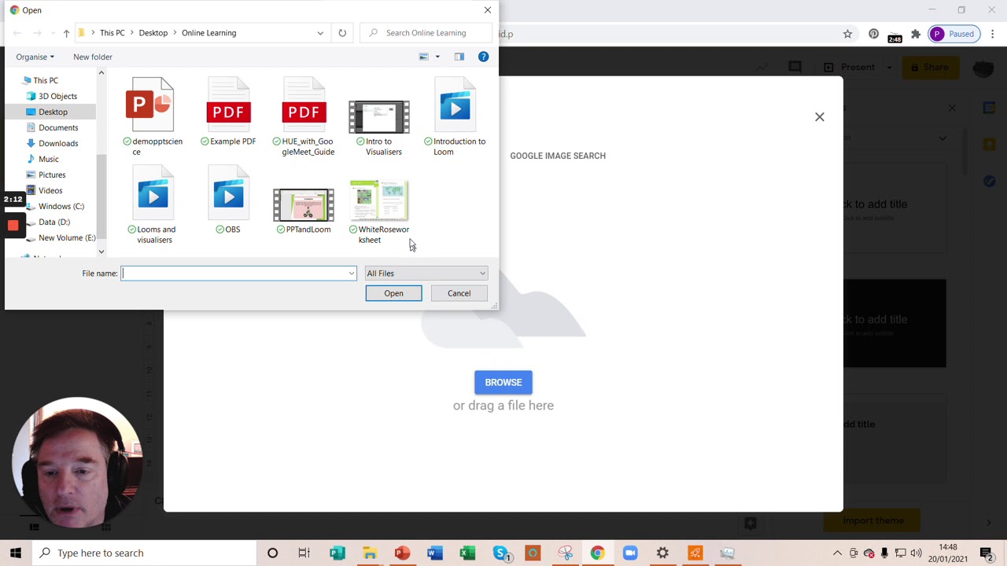1007x566 pixels.
Task: Toggle the preview pane
Action: 459,57
